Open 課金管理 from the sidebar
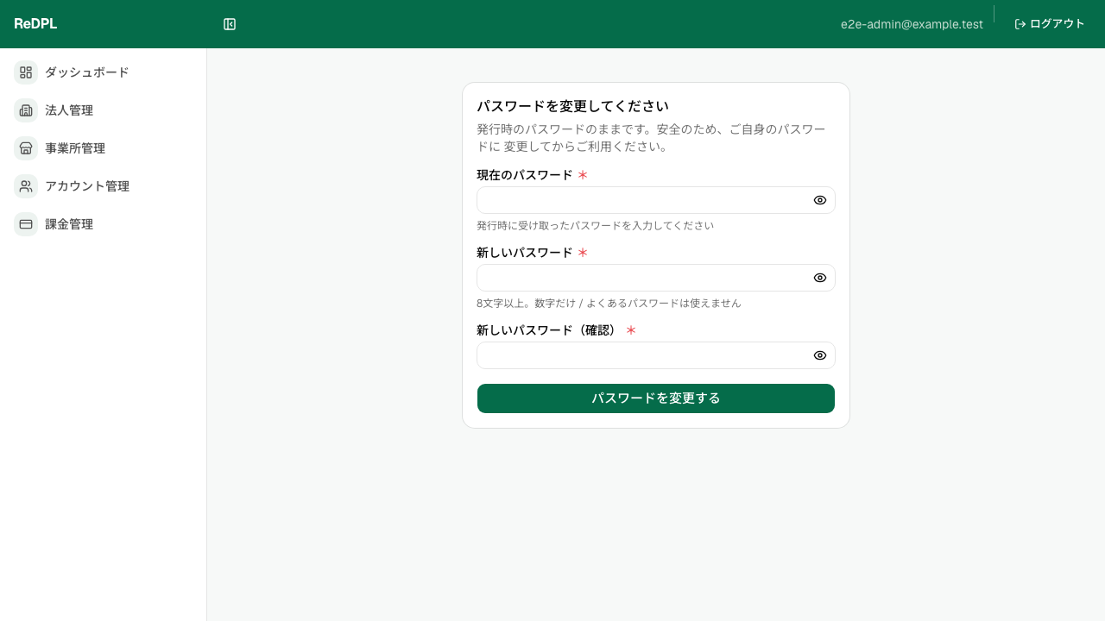The width and height of the screenshot is (1105, 621). coord(104,224)
